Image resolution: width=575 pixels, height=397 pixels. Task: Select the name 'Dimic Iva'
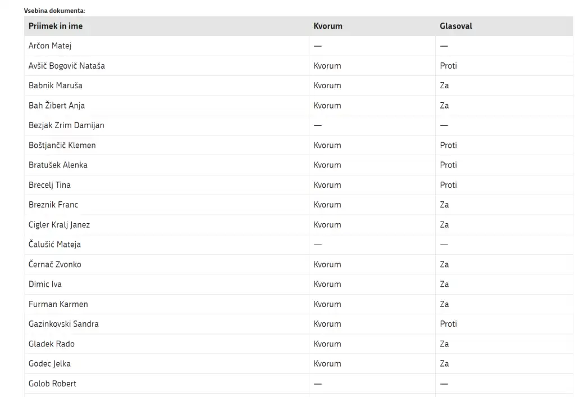coord(45,284)
